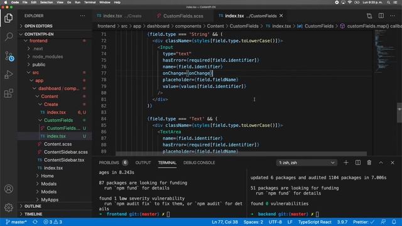Add a new terminal
Image resolution: width=402 pixels, height=226 pixels.
click(x=346, y=163)
